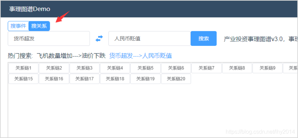Screen dimensions: 298x138
Task: Select the 关系链5 tab
Action: coord(145,68)
